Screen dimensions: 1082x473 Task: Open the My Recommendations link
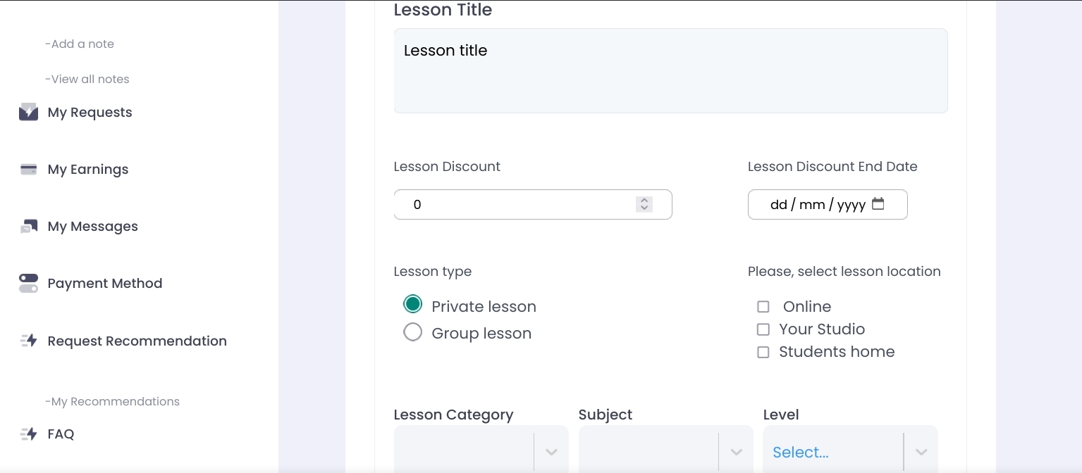coord(112,401)
